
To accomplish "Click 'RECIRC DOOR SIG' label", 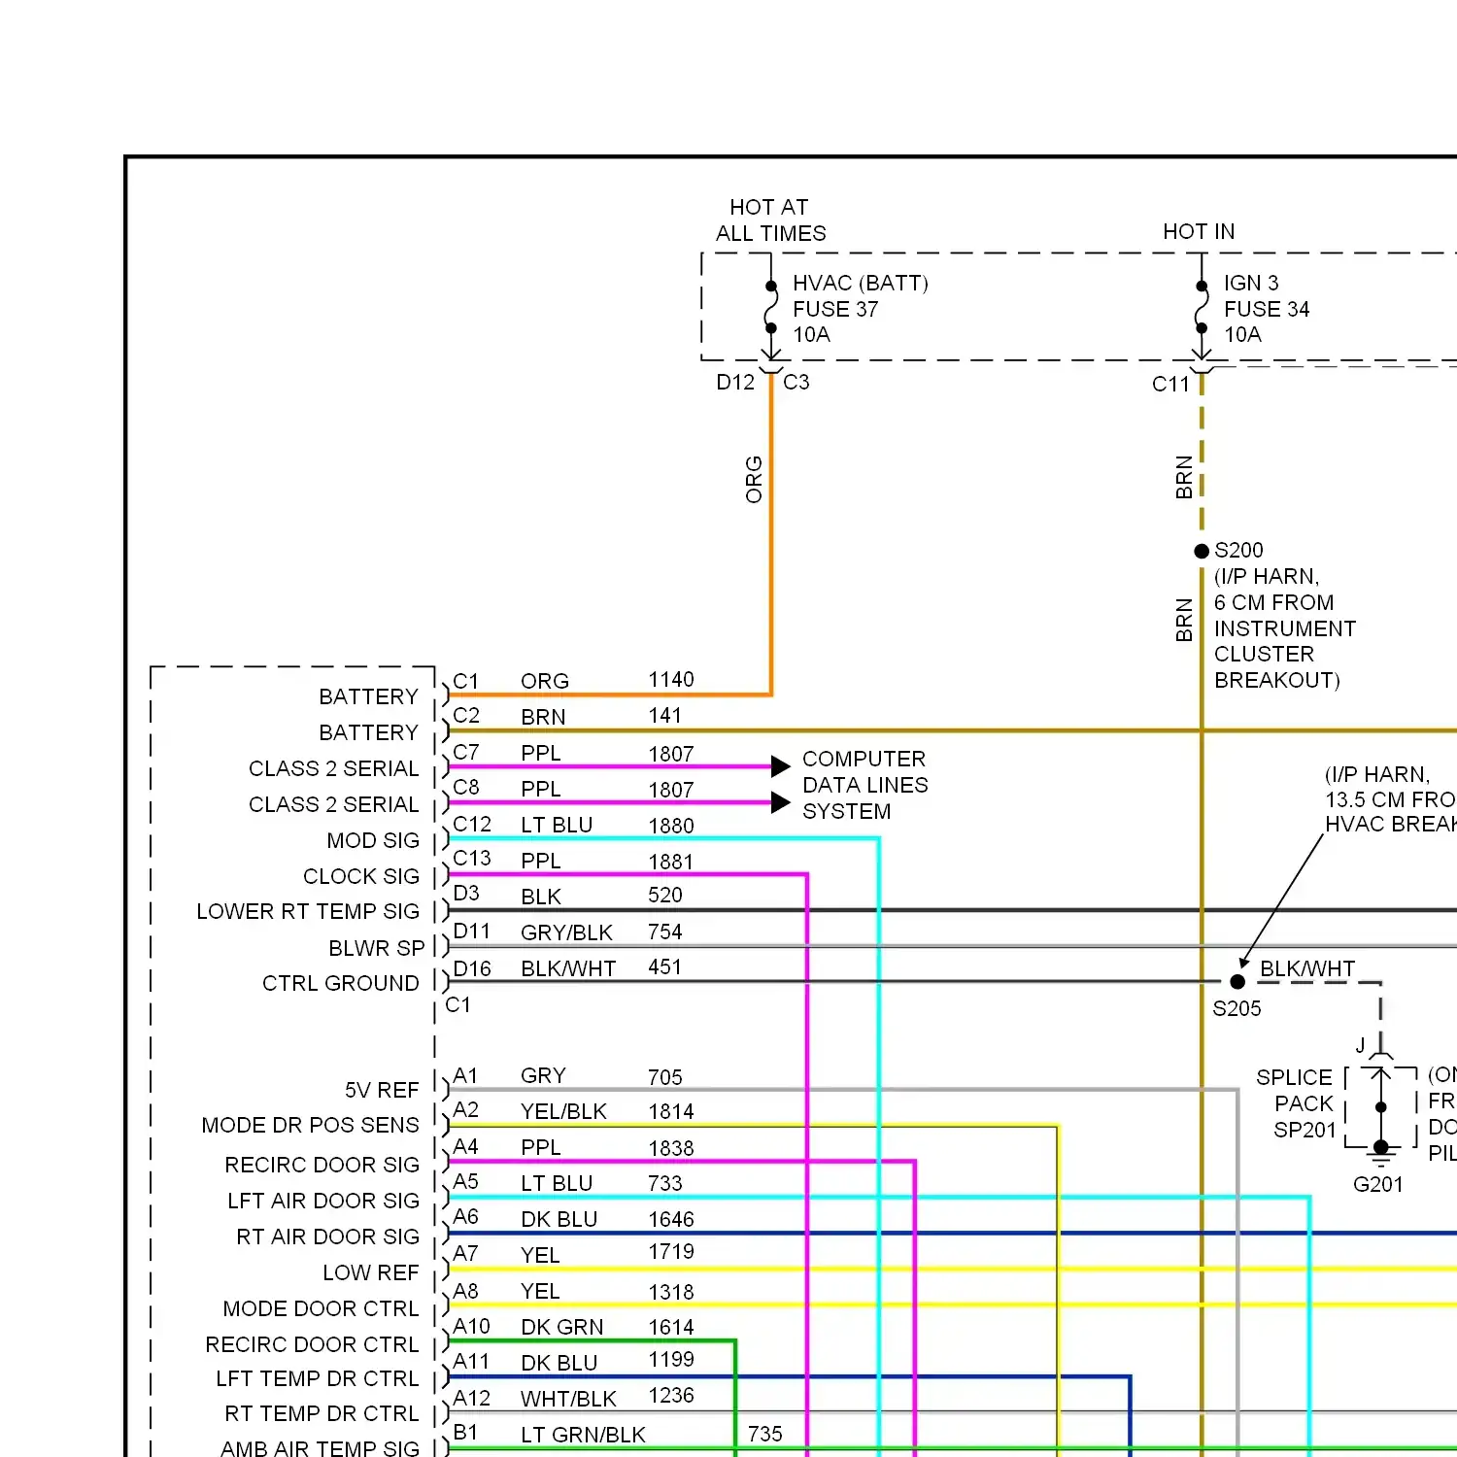I will coord(322,1165).
